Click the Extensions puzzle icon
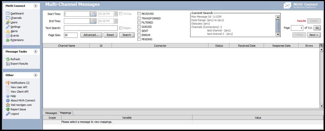325x131 pixels. click(x=8, y=40)
